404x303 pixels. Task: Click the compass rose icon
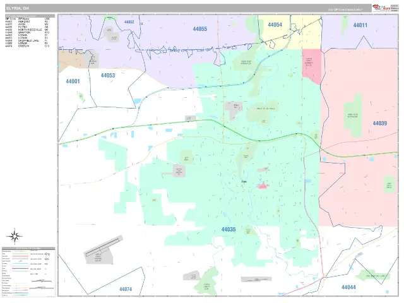(15, 236)
